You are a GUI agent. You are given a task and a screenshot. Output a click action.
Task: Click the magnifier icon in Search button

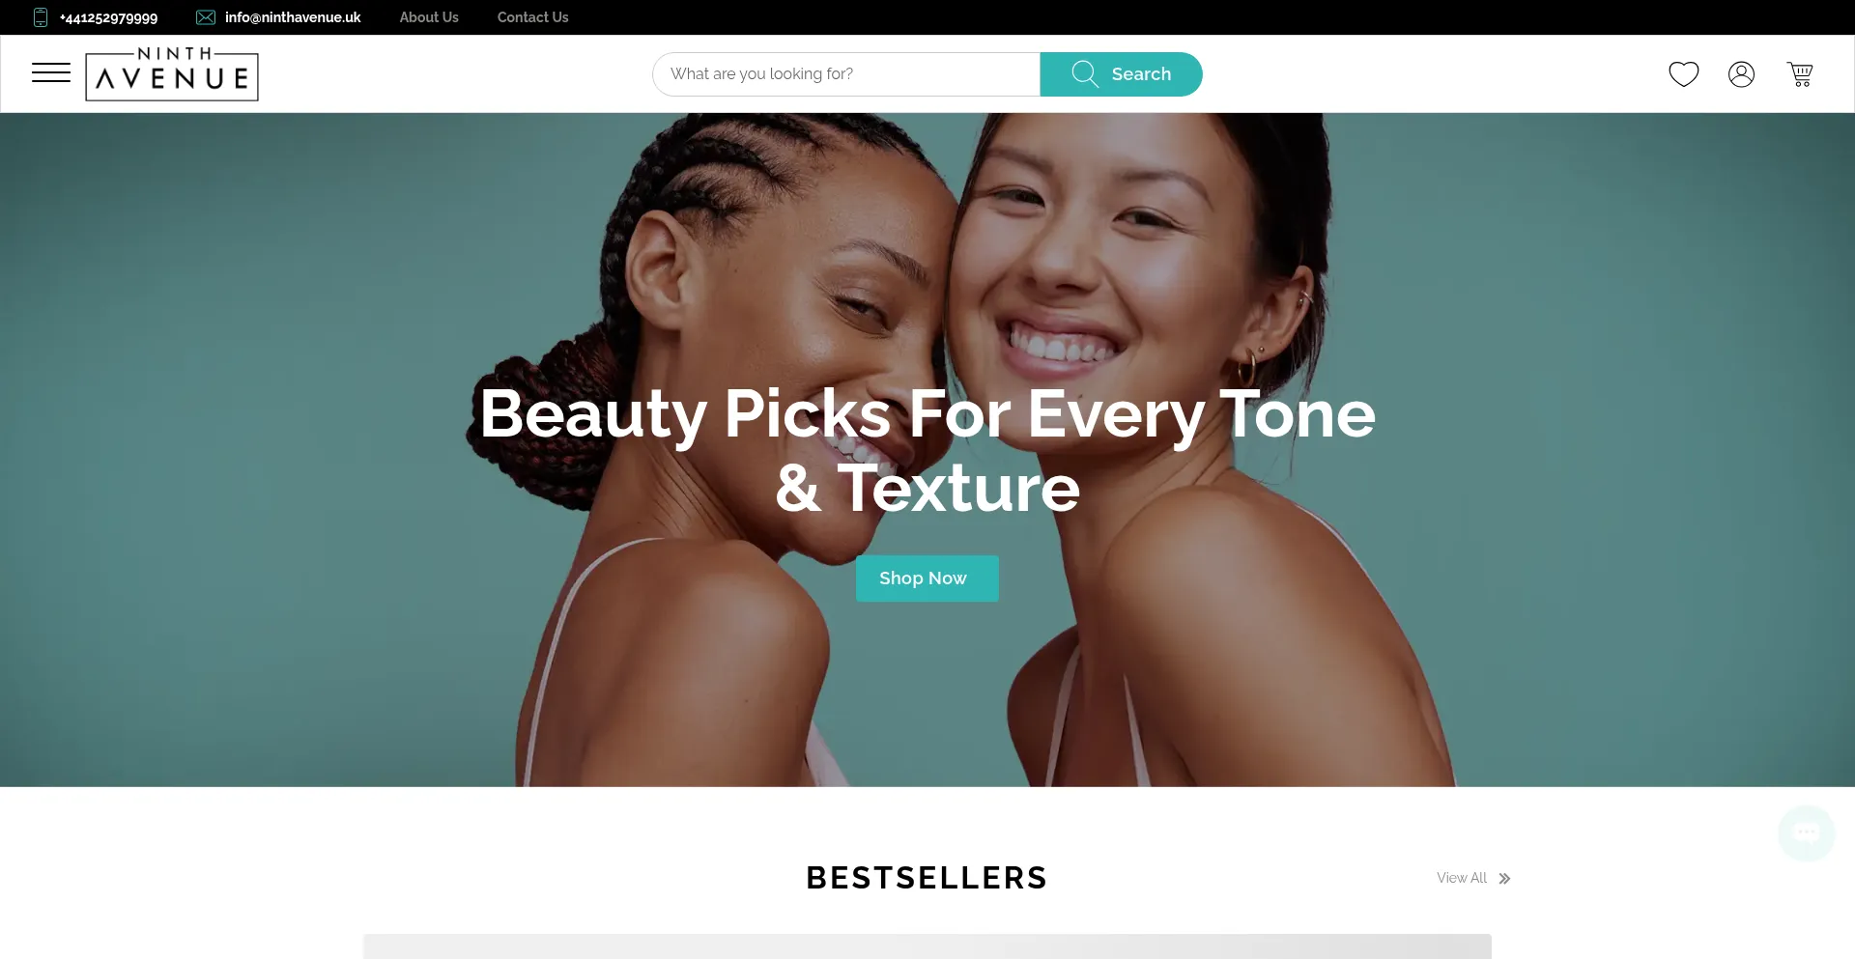click(1085, 74)
